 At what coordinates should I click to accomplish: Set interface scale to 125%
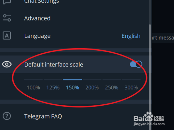tap(53, 87)
